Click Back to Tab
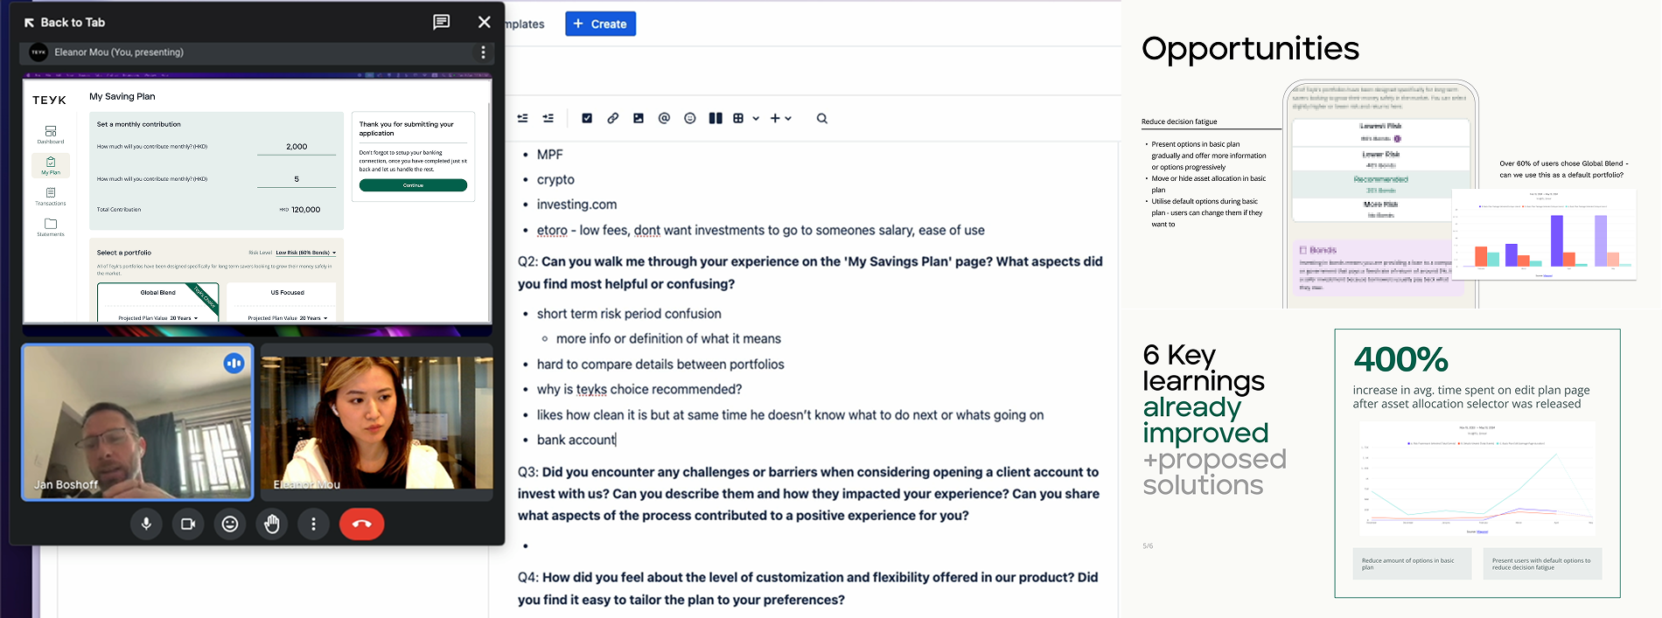Image resolution: width=1662 pixels, height=618 pixels. (65, 23)
